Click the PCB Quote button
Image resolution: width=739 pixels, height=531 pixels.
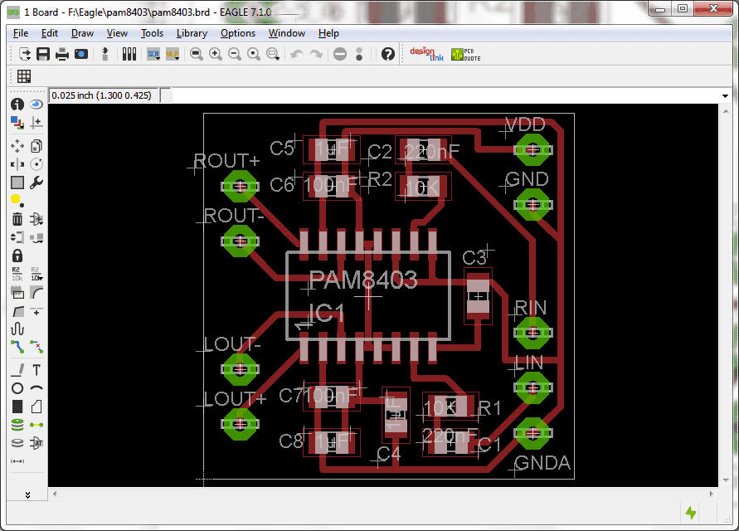pyautogui.click(x=464, y=53)
